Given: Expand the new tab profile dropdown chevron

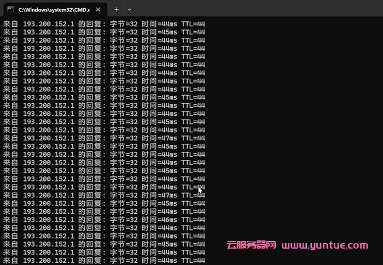Looking at the screenshot, I should (x=130, y=9).
